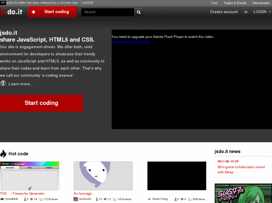Image resolution: width=272 pixels, height=203 pixels.
Task: Click the flame icon next to Hot code
Action: [3, 153]
